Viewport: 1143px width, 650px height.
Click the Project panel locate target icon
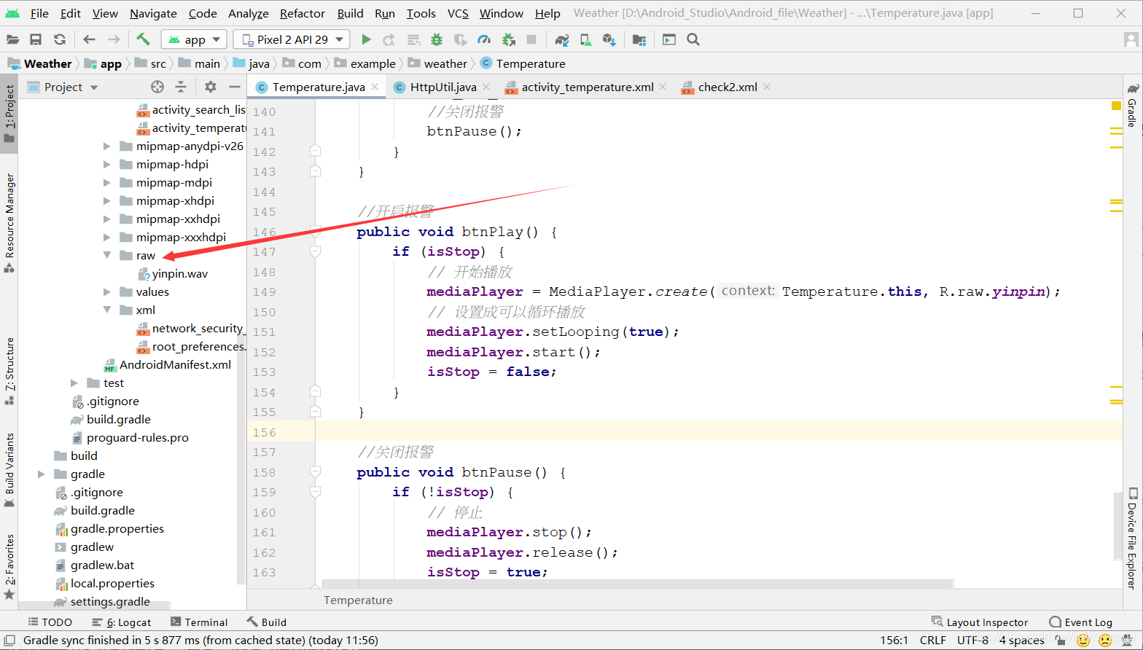[x=157, y=87]
